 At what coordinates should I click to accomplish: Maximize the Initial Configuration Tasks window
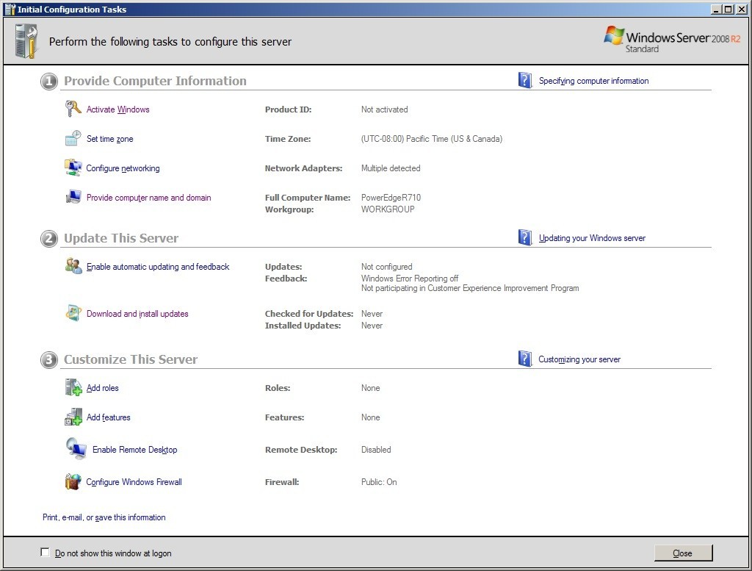728,9
